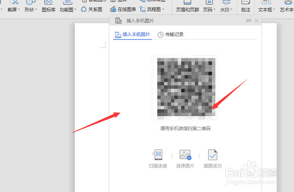Expand the 形状 dropdown arrow
The height and width of the screenshot is (192, 294).
(x=36, y=9)
